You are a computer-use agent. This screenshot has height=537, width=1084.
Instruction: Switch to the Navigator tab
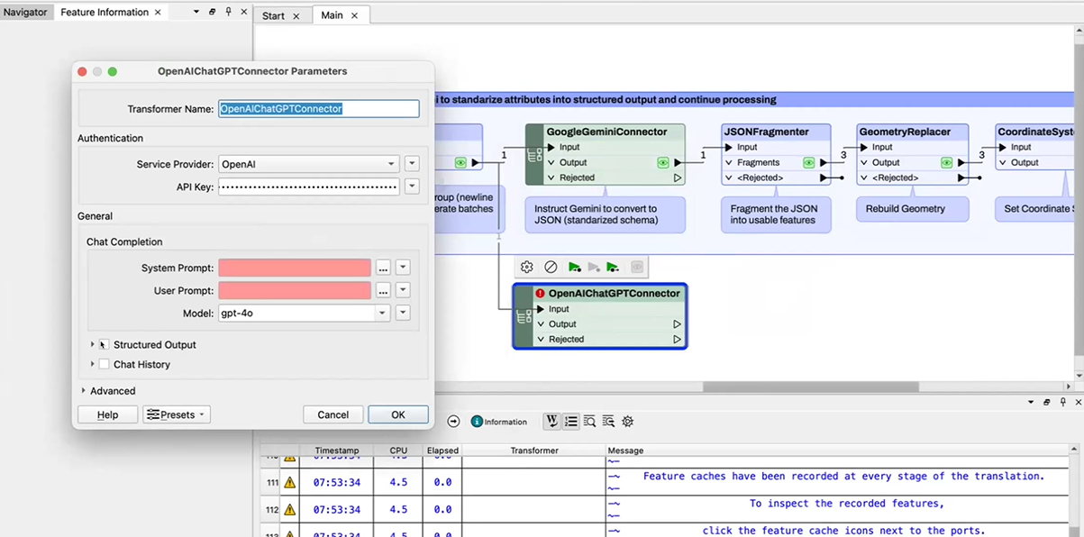tap(25, 13)
